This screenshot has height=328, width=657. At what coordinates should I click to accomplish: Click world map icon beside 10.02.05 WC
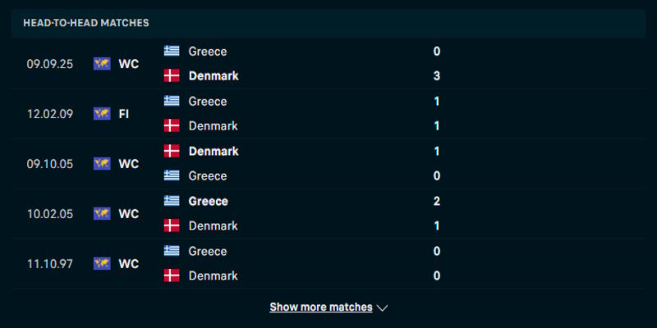(x=102, y=213)
